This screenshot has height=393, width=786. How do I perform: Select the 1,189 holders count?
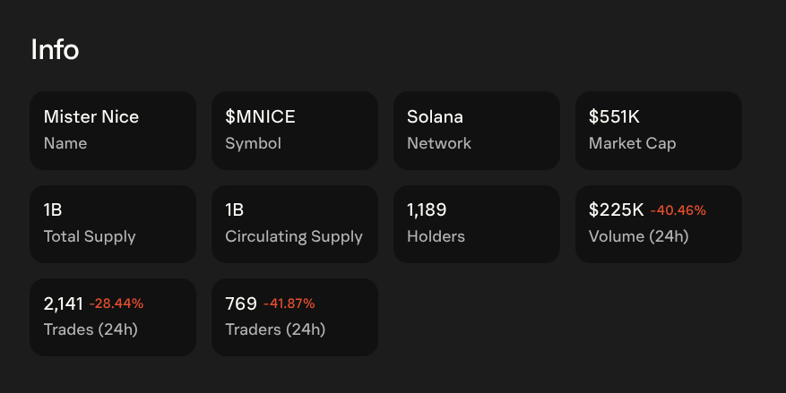427,209
